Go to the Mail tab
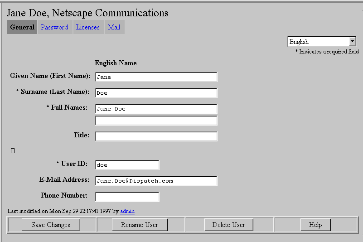 coord(114,27)
